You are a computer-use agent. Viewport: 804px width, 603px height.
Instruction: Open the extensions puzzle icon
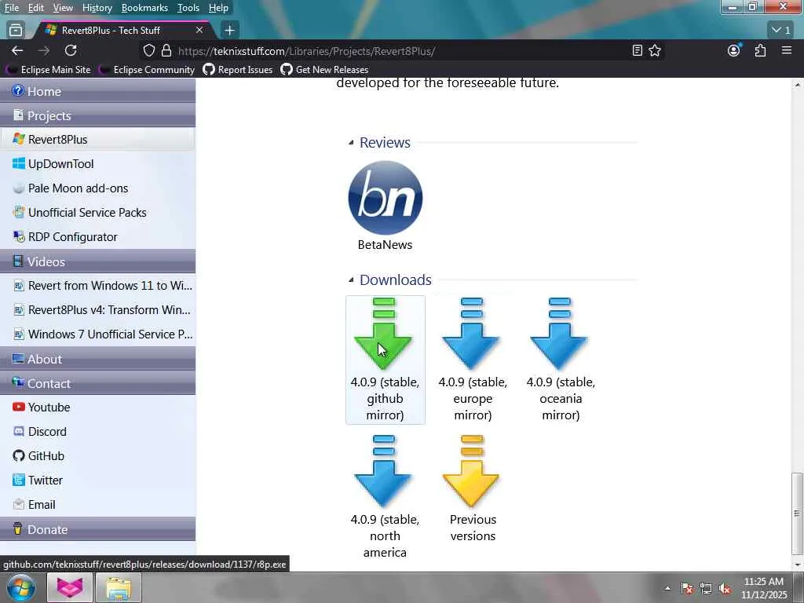760,50
